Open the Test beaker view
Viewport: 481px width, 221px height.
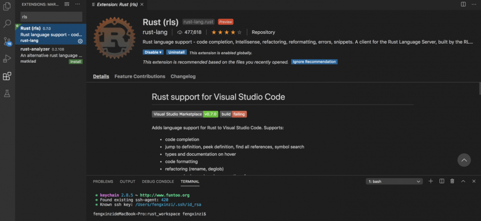pyautogui.click(x=7, y=93)
